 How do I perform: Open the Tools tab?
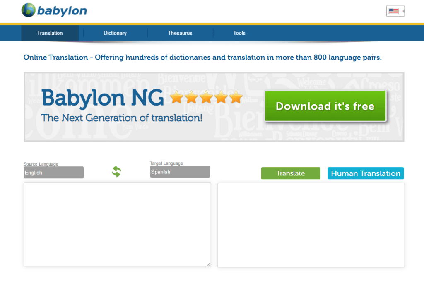(239, 33)
